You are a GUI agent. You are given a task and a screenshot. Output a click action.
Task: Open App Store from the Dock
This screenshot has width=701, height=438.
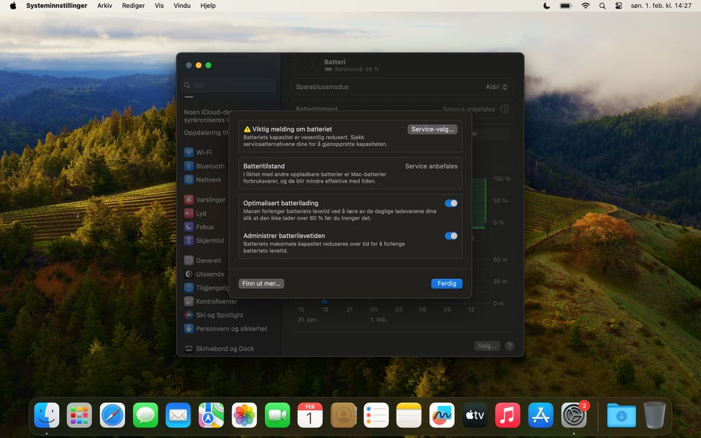pyautogui.click(x=540, y=415)
